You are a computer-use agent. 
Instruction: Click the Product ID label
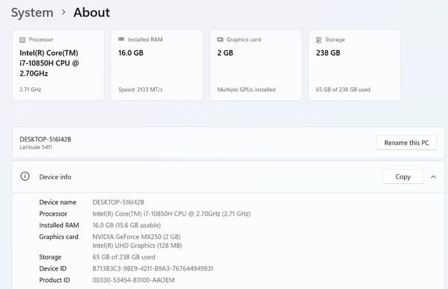pos(54,280)
